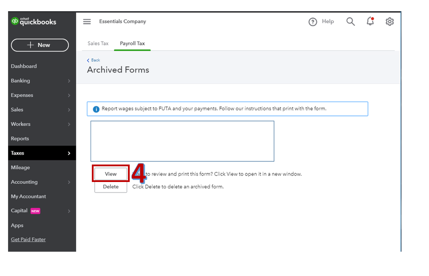
Task: Toggle the hamburger navigation menu
Action: click(x=87, y=21)
